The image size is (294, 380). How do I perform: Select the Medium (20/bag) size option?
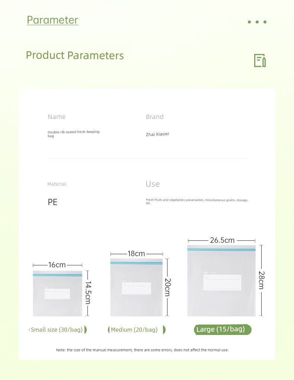137,330
